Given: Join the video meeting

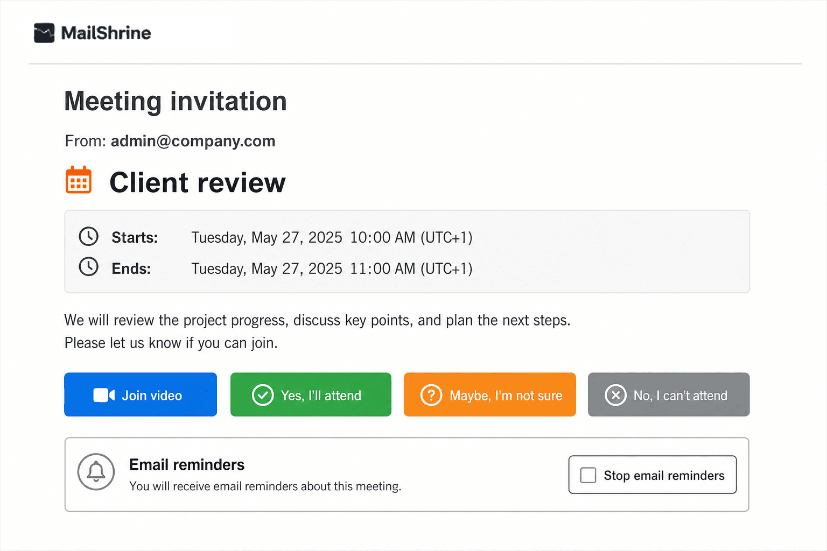Looking at the screenshot, I should point(141,394).
